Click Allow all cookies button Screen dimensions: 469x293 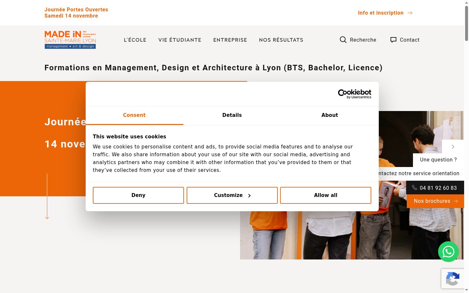click(326, 195)
